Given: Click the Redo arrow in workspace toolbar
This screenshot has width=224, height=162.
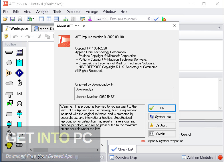Looking at the screenshot, I should coord(28,37).
